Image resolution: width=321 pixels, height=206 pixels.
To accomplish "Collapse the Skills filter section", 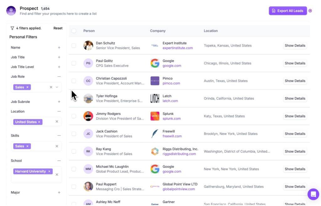I will [59, 136].
